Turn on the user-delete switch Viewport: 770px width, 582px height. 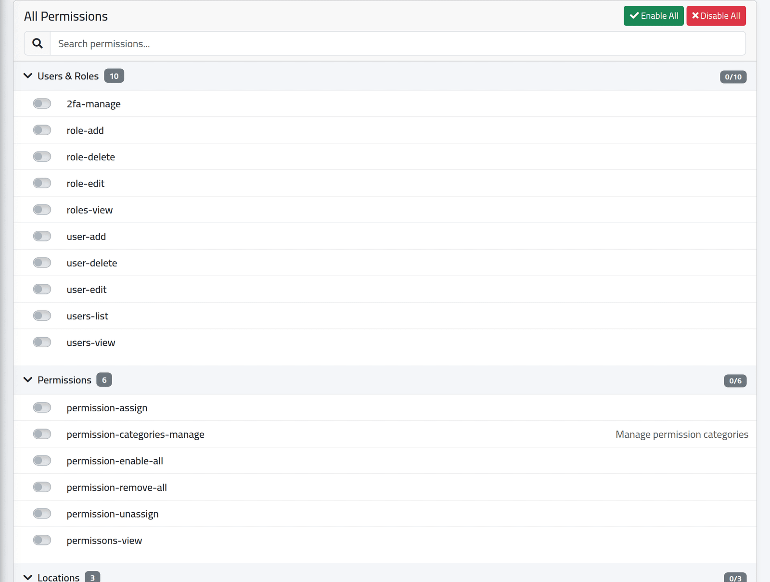click(42, 262)
